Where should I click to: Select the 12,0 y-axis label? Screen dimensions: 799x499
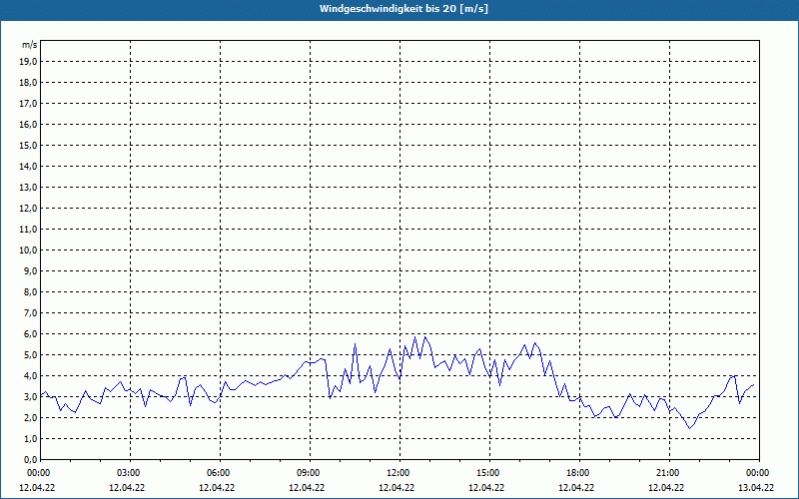click(28, 209)
